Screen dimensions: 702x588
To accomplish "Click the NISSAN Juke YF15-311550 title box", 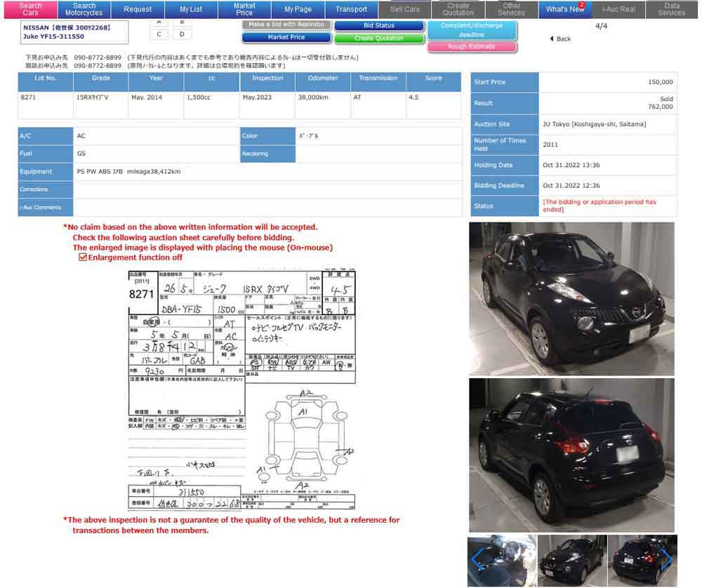I will coord(74,32).
